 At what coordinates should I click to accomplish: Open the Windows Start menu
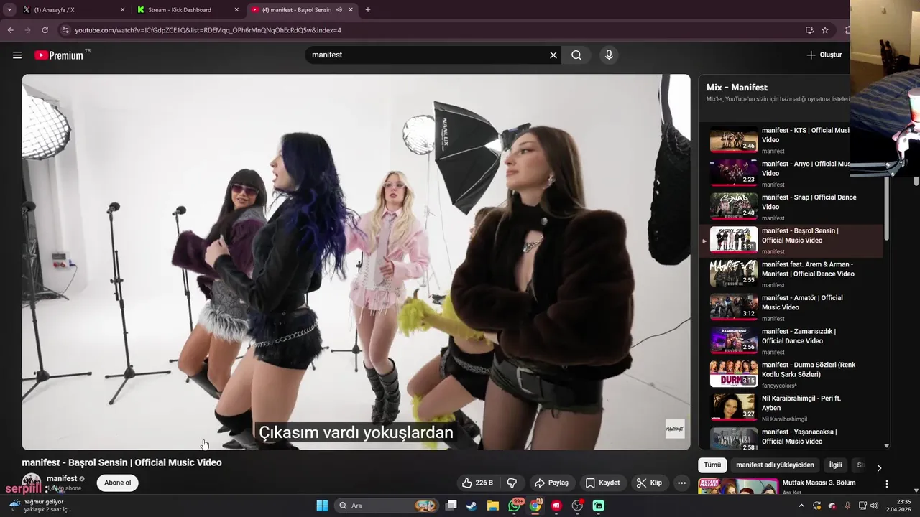tap(322, 506)
